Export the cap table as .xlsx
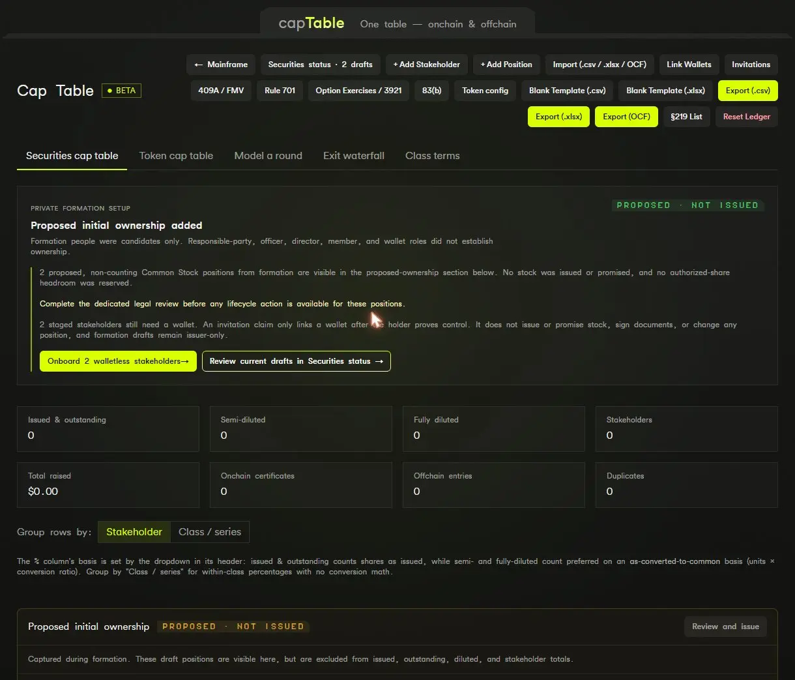 (x=558, y=117)
